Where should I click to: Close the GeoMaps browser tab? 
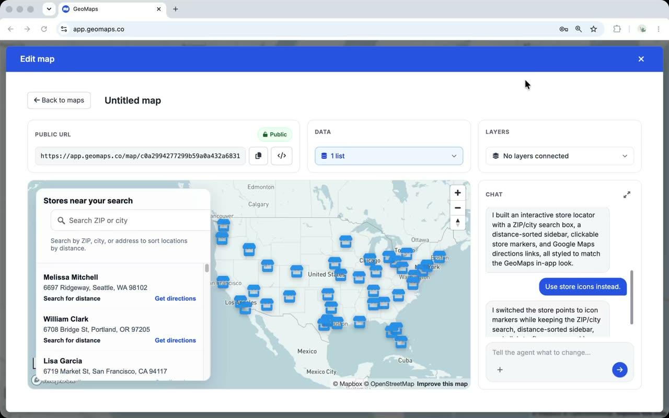pos(159,9)
